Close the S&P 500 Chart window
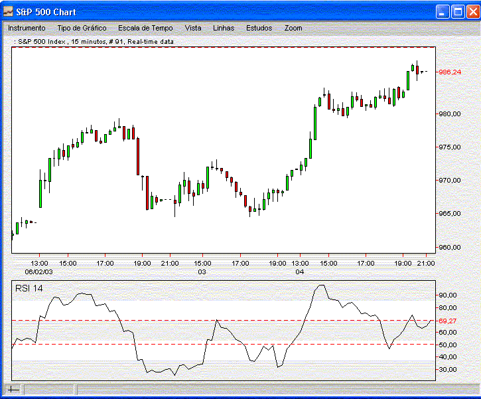The width and height of the screenshot is (481, 399). pyautogui.click(x=473, y=12)
